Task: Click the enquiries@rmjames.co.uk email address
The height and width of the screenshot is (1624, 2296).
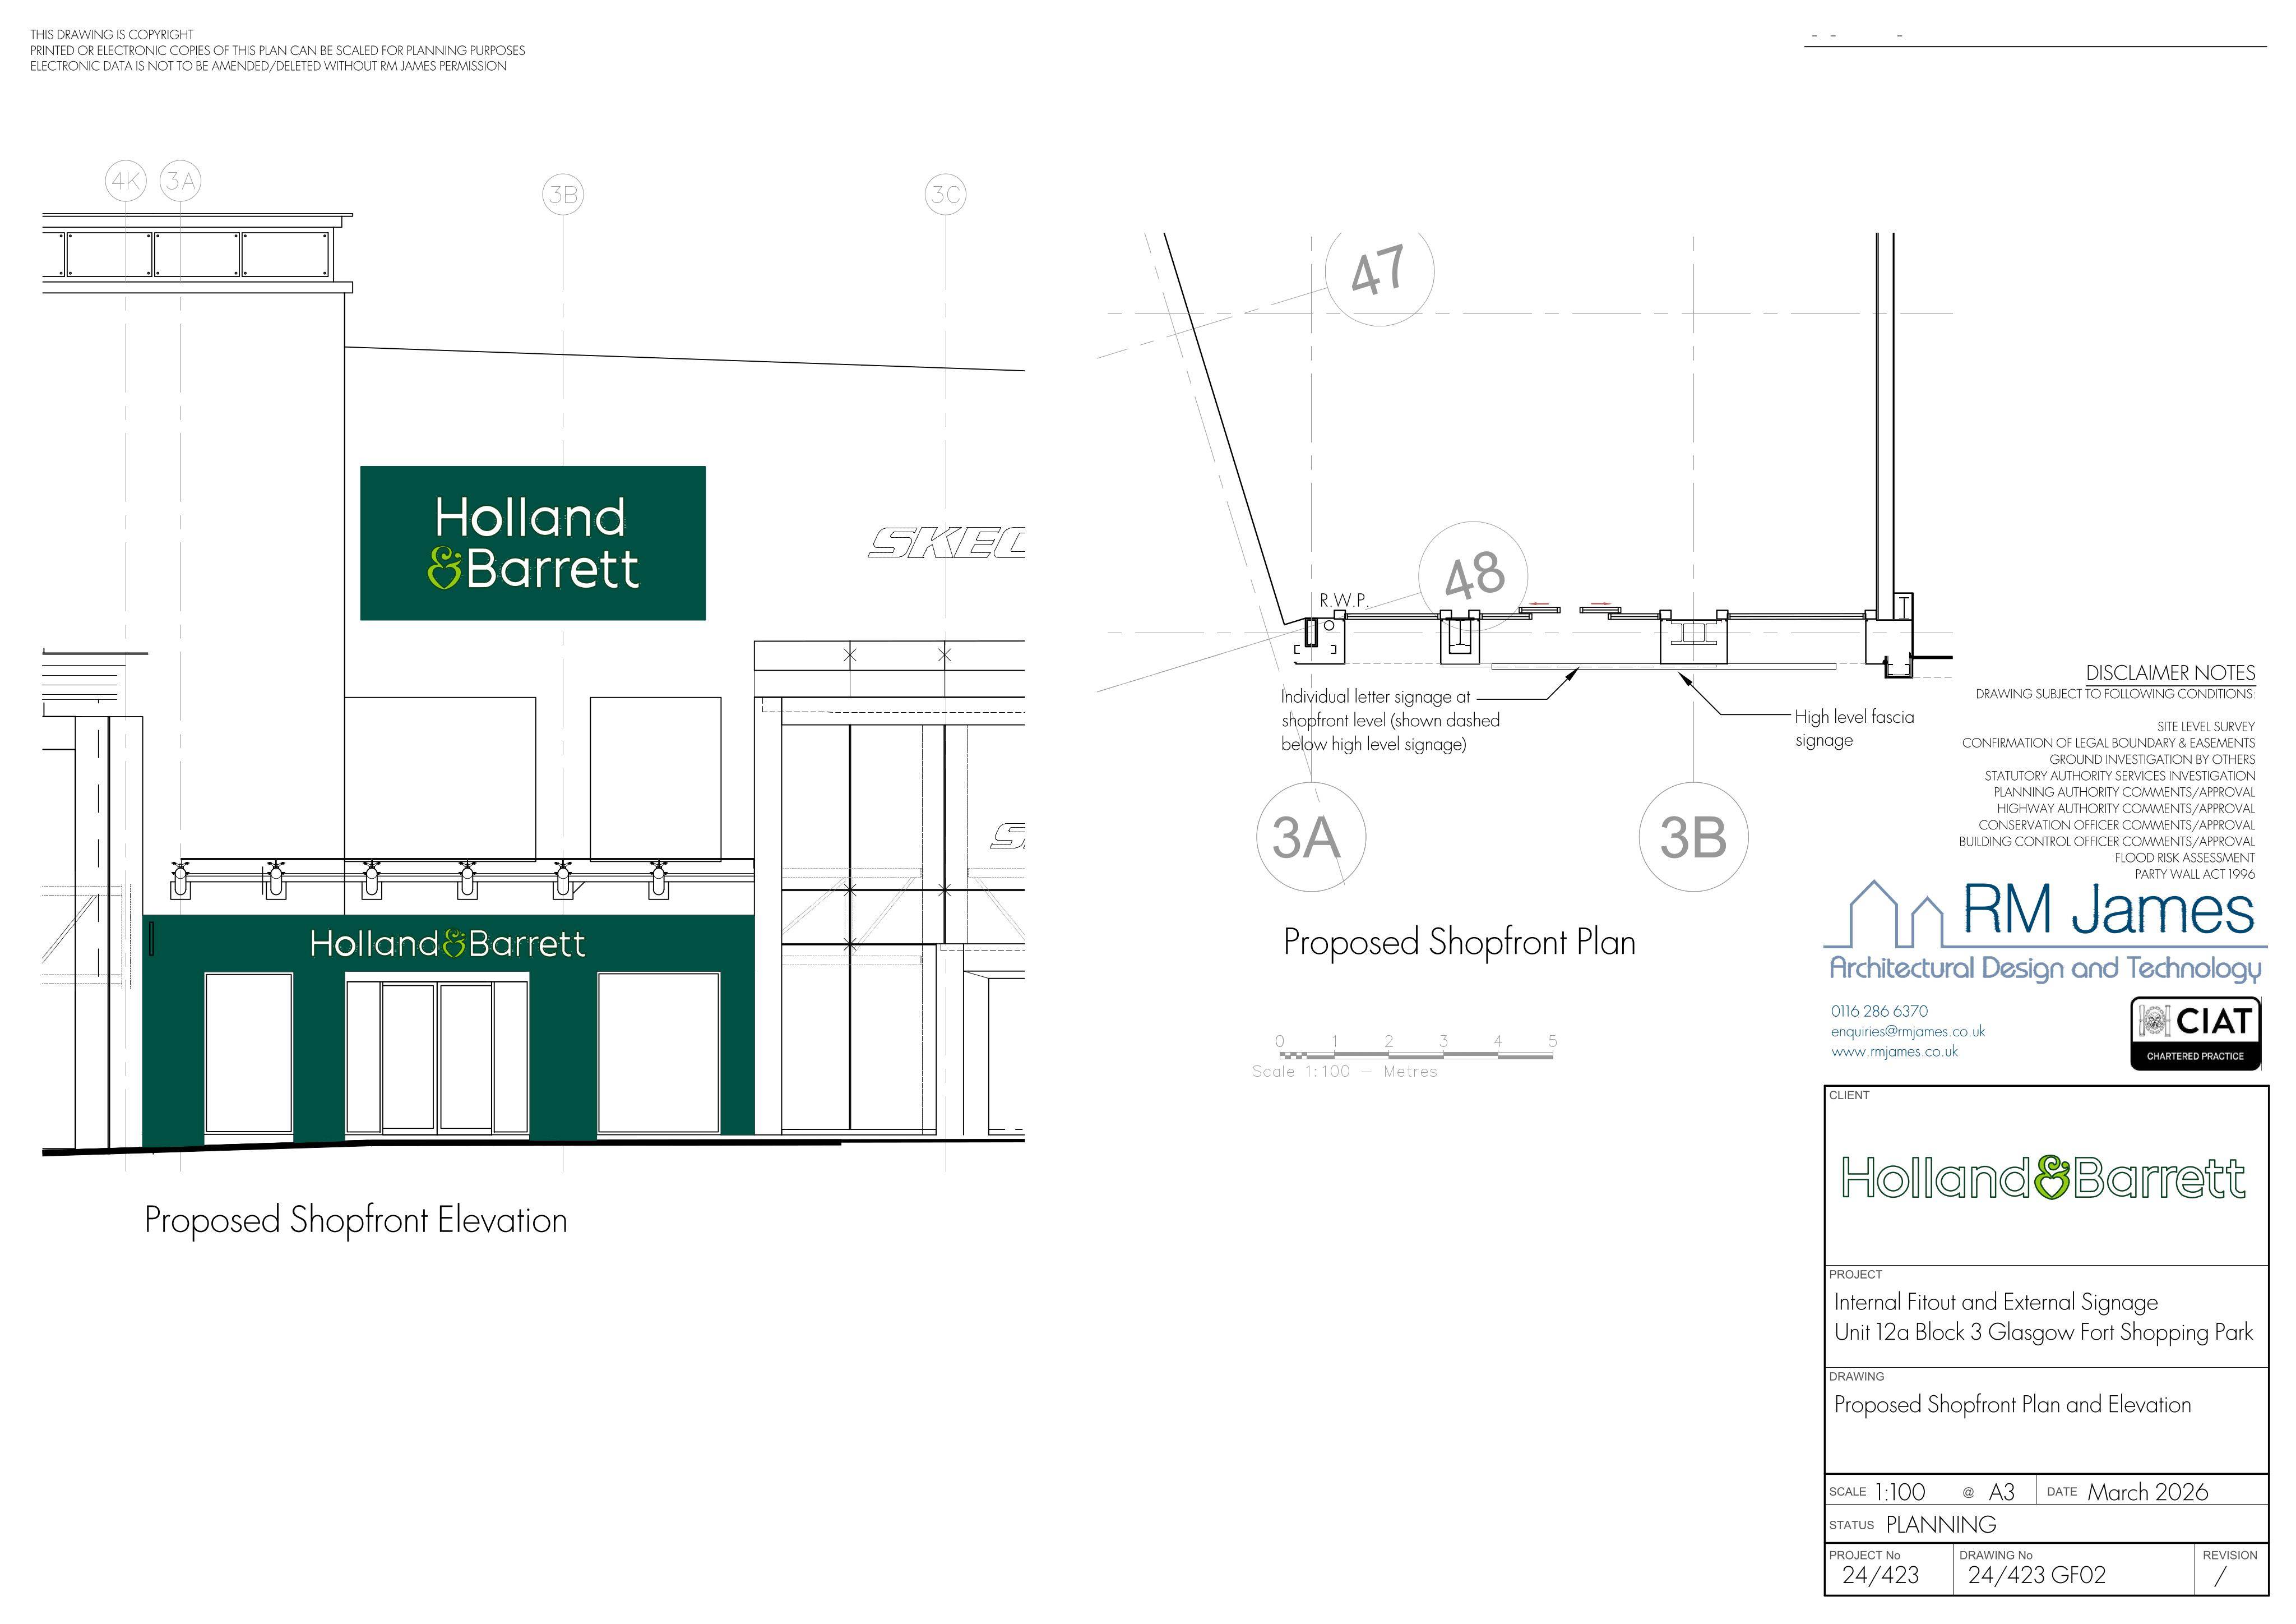Action: click(1907, 1032)
